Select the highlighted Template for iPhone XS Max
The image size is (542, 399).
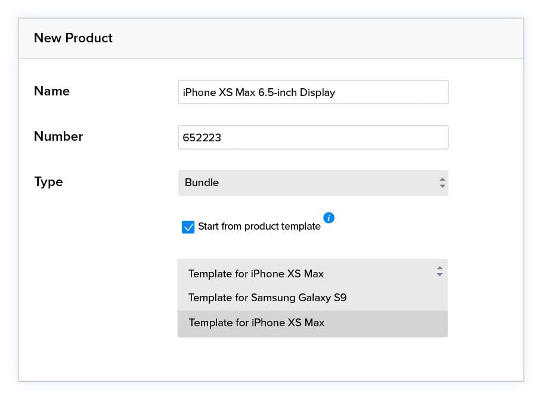tap(256, 323)
